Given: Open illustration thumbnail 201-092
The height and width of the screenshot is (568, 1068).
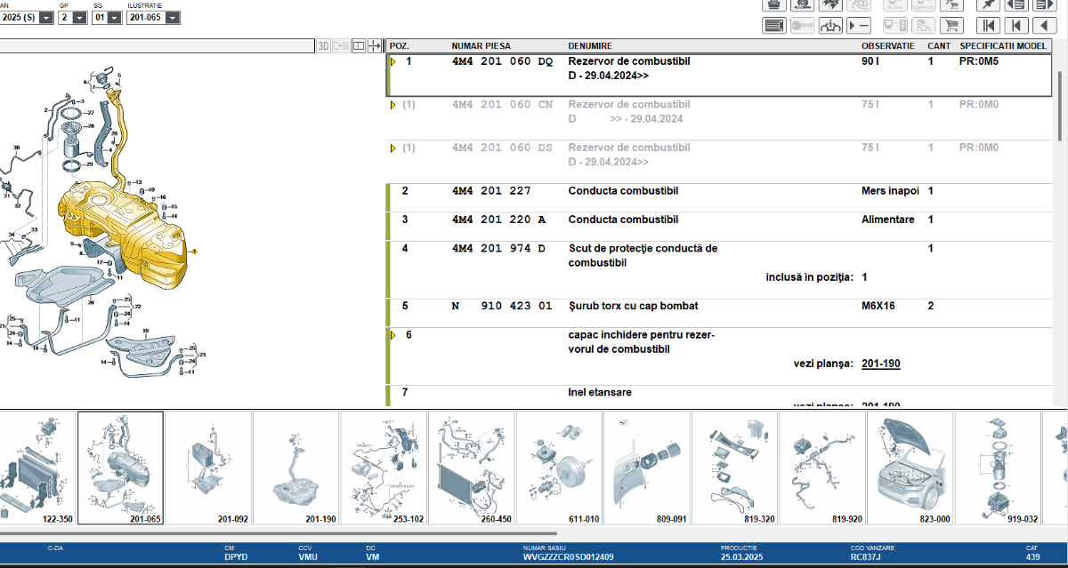Looking at the screenshot, I should click(208, 468).
